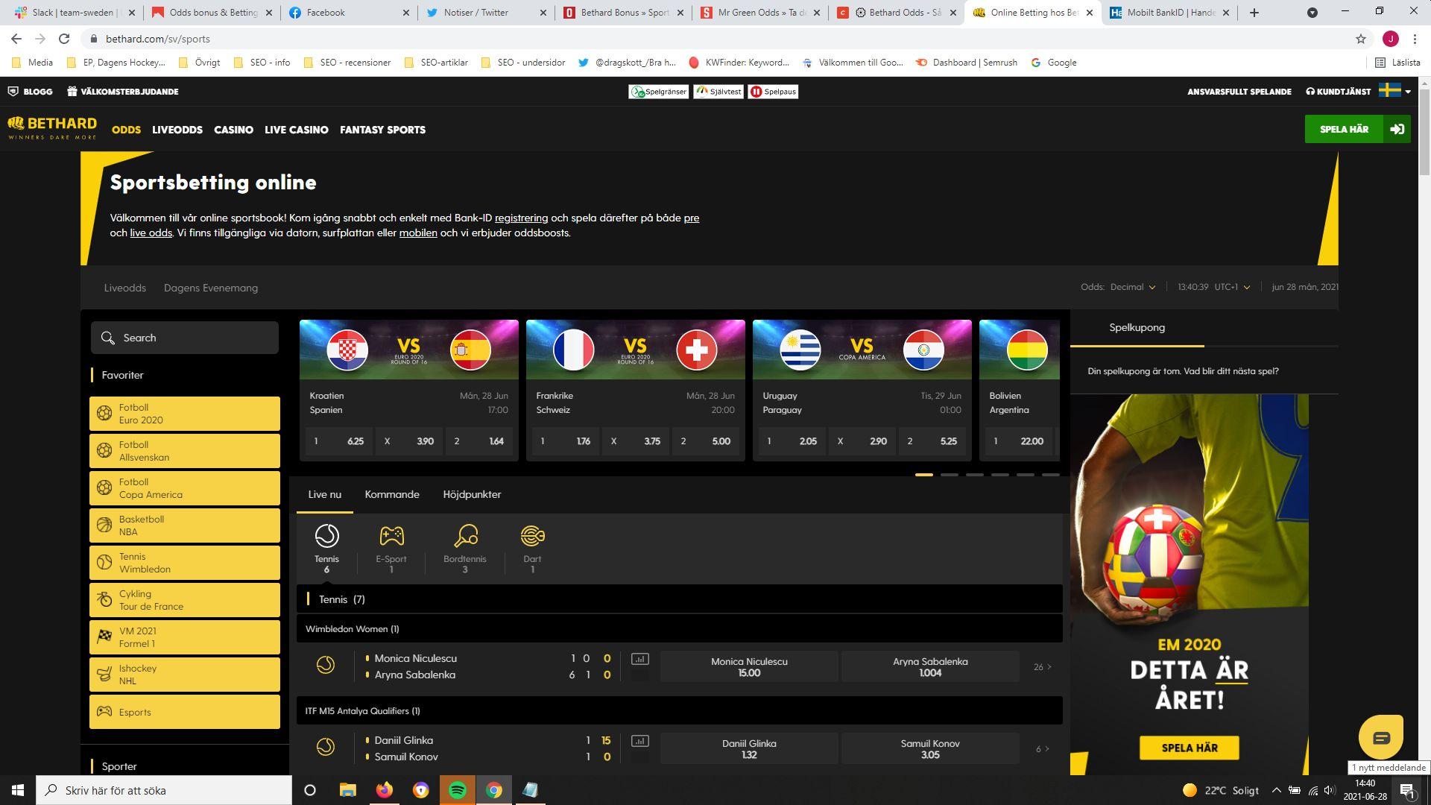Click the login arrow icon beside Spela Här
1431x805 pixels.
(1397, 130)
